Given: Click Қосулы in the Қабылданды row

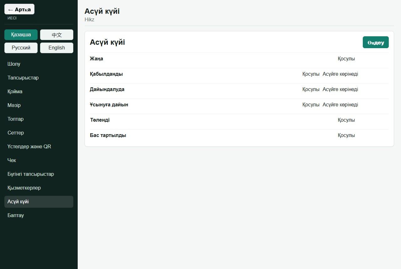Looking at the screenshot, I should coord(311,74).
